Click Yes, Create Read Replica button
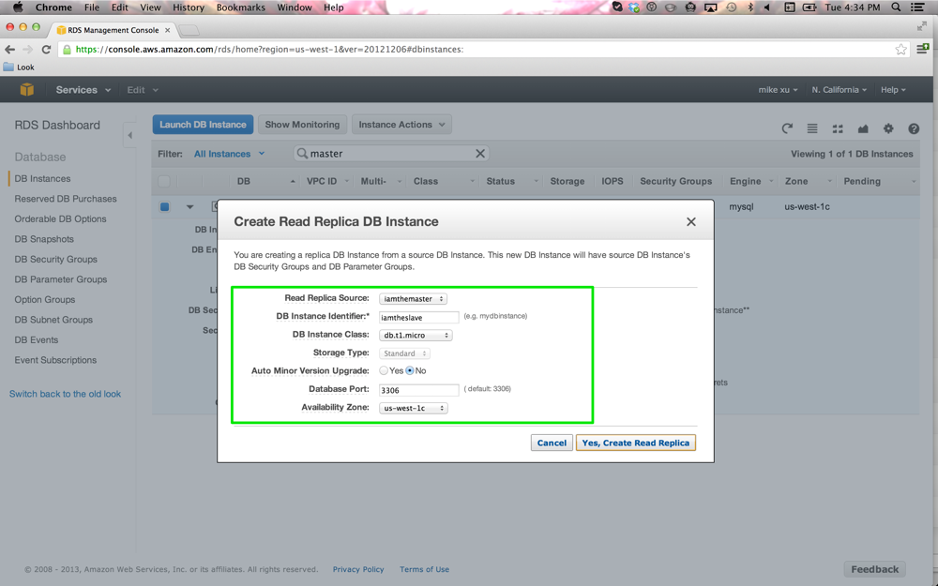The height and width of the screenshot is (586, 938). (635, 443)
